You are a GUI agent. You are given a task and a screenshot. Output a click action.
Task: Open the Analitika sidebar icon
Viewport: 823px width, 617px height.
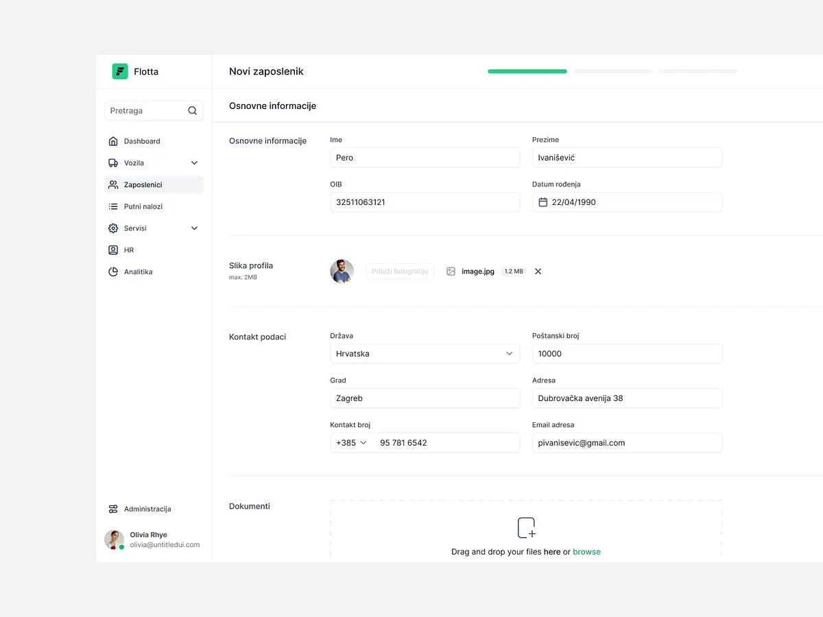coord(113,271)
